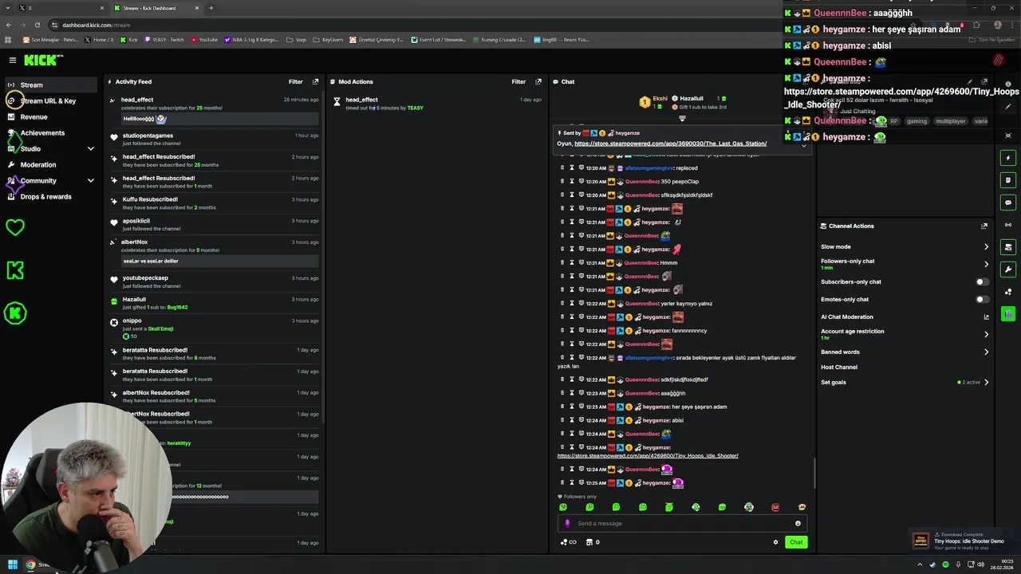Open the emoji picker in the message box
Image resolution: width=1021 pixels, height=574 pixels.
click(798, 524)
